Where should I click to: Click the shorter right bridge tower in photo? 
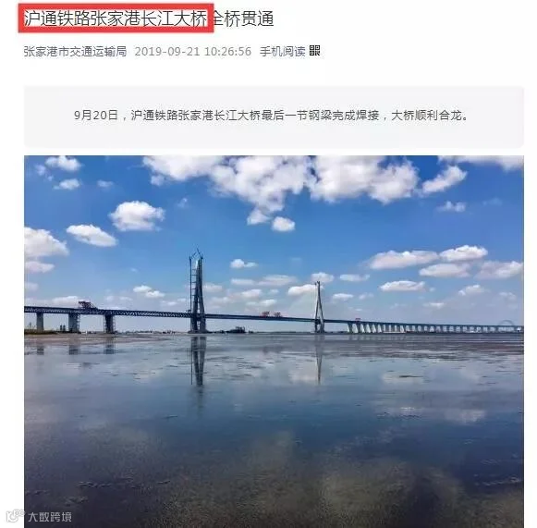point(319,307)
